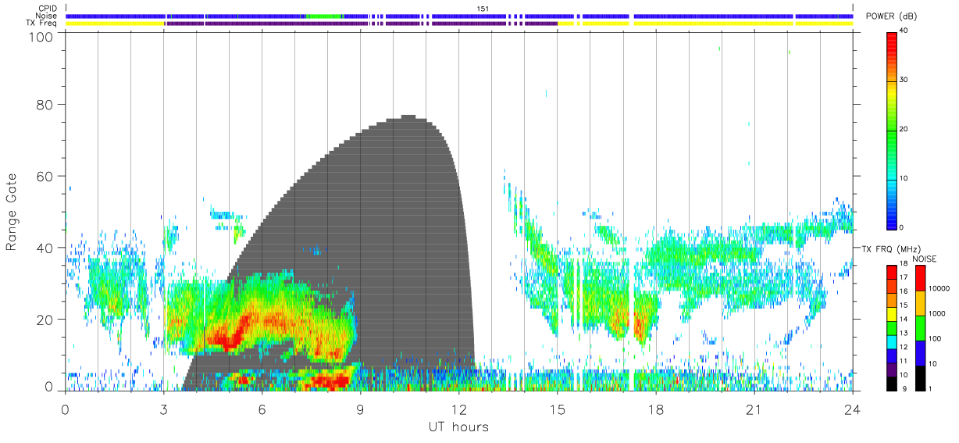Click the yellow-purple TX Freq strip
Viewport: 959px width, 443px height.
459,23
